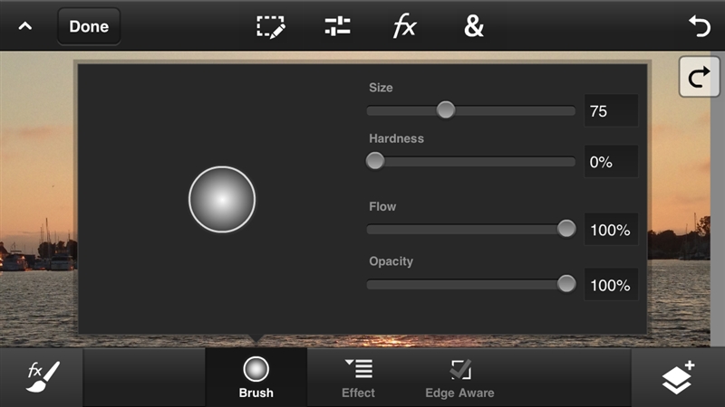Image resolution: width=725 pixels, height=407 pixels.
Task: Click the Size value field showing 75
Action: point(611,110)
